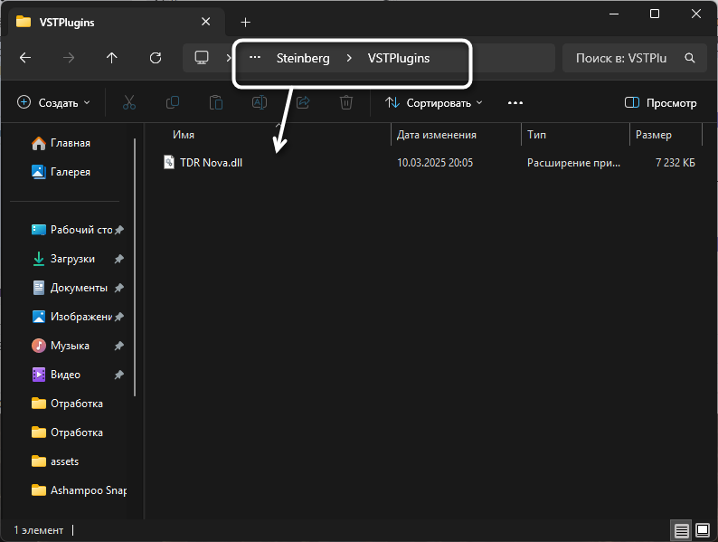
Task: Click the magnifier search icon
Action: (690, 58)
